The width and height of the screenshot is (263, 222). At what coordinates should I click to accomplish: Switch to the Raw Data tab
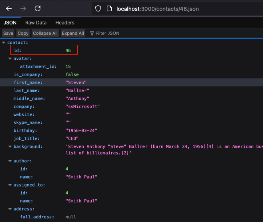(36, 23)
